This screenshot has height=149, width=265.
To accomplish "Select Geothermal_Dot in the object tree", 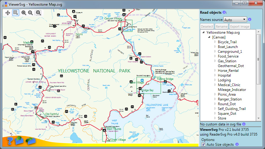I will coord(231,66).
